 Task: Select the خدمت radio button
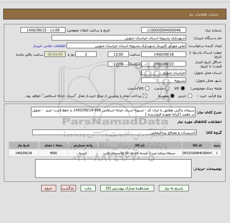pyautogui.click(x=167, y=88)
